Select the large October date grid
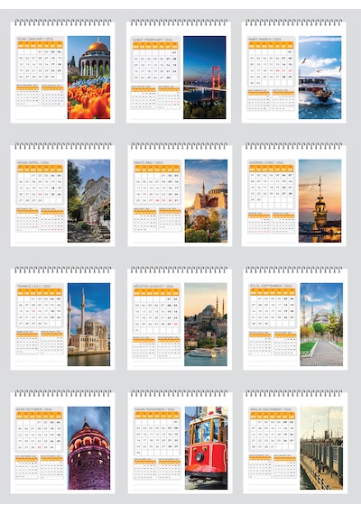This screenshot has height=514, width=361. pyautogui.click(x=40, y=436)
